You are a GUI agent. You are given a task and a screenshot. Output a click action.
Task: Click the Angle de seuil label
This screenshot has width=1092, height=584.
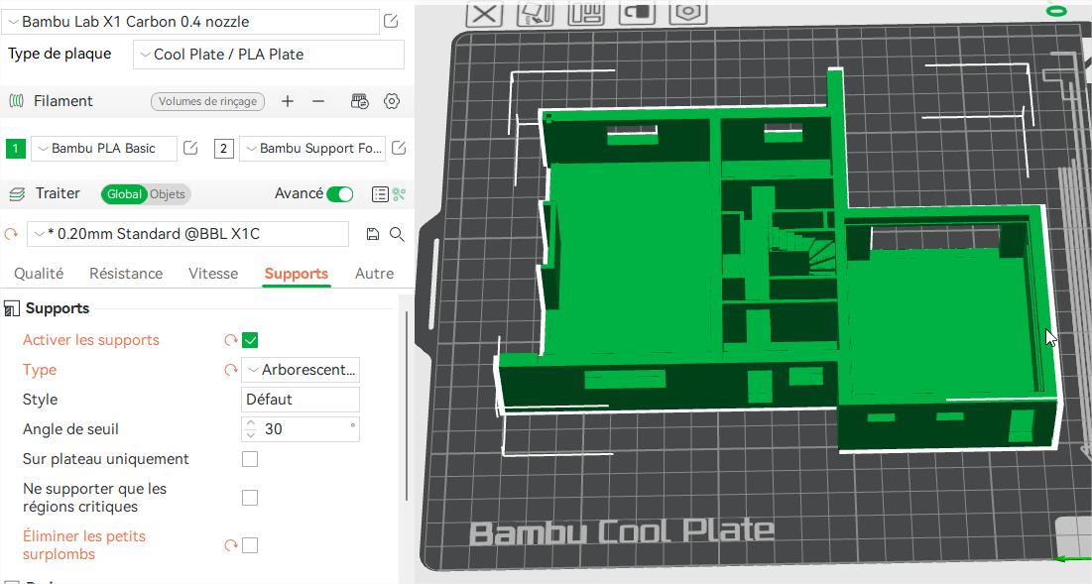click(x=70, y=429)
